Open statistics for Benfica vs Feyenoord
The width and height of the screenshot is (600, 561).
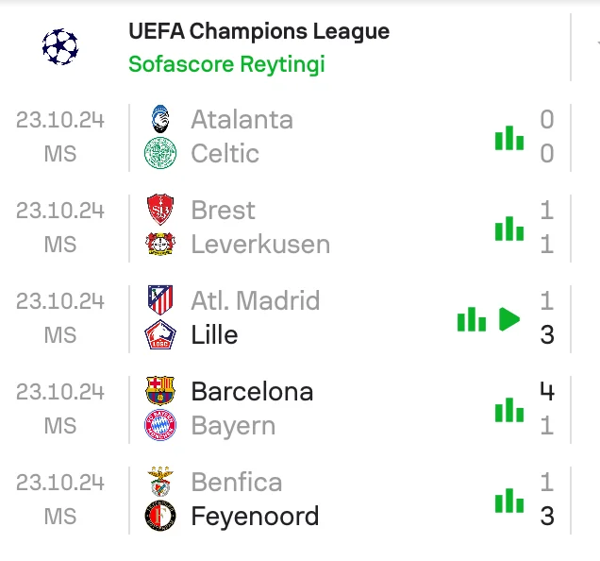pos(509,501)
